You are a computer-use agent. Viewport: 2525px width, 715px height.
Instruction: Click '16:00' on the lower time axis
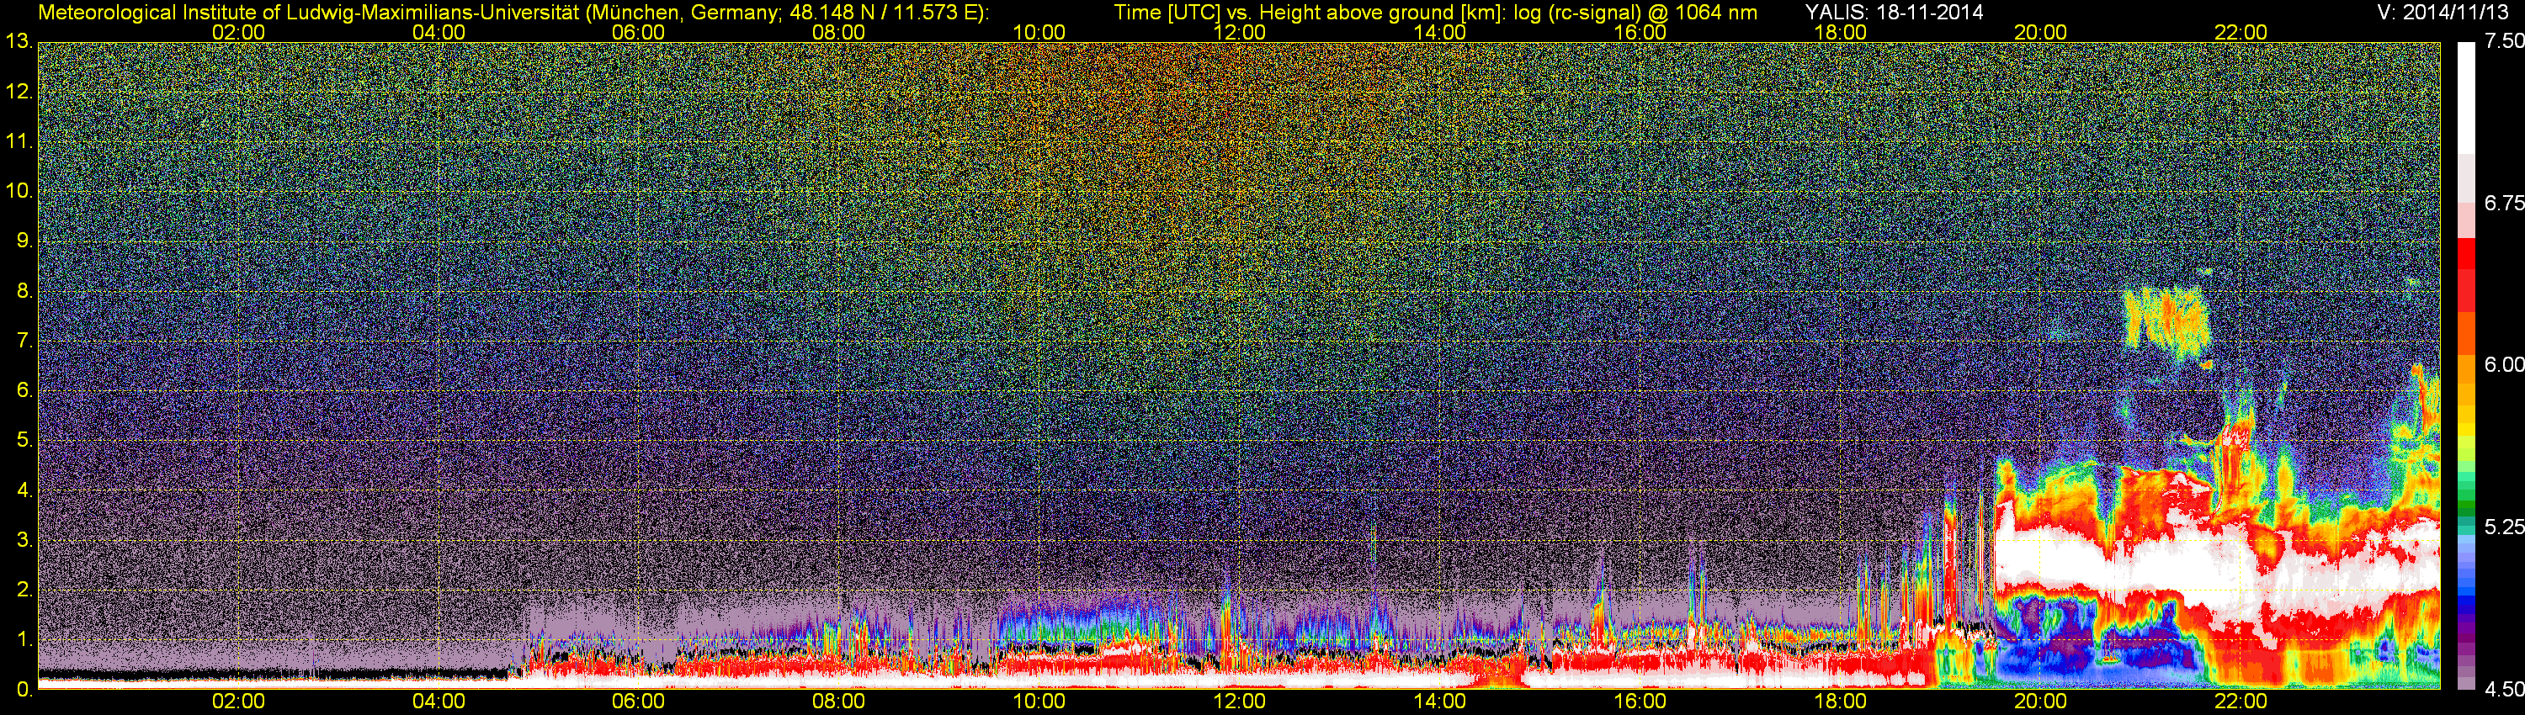click(x=1640, y=702)
